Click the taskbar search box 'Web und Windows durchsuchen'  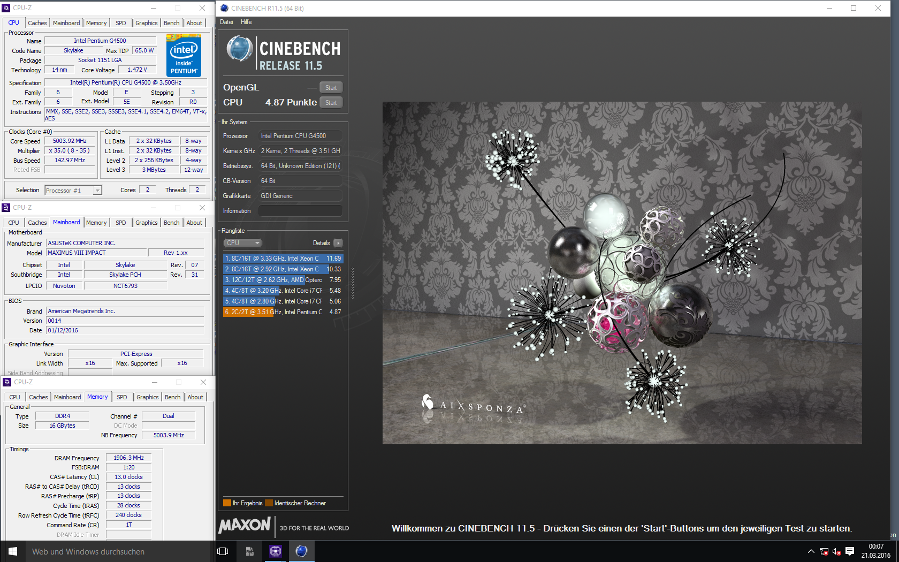click(x=118, y=551)
